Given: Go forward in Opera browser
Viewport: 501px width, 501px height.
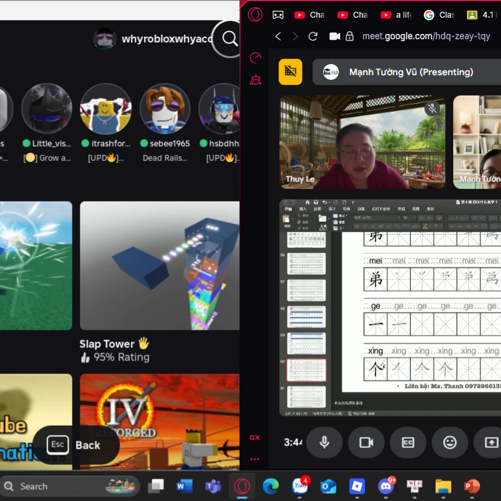Looking at the screenshot, I should point(295,36).
